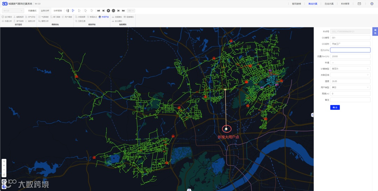378x191 pixels.
Task: Open the 计算类型 dropdown
Action: tap(350, 69)
